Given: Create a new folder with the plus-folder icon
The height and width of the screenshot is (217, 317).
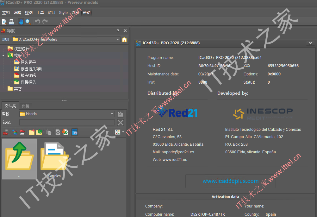Looking at the screenshot, I should (x=32, y=132).
